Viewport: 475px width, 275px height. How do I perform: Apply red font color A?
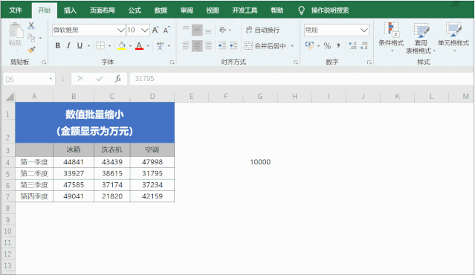click(x=139, y=46)
